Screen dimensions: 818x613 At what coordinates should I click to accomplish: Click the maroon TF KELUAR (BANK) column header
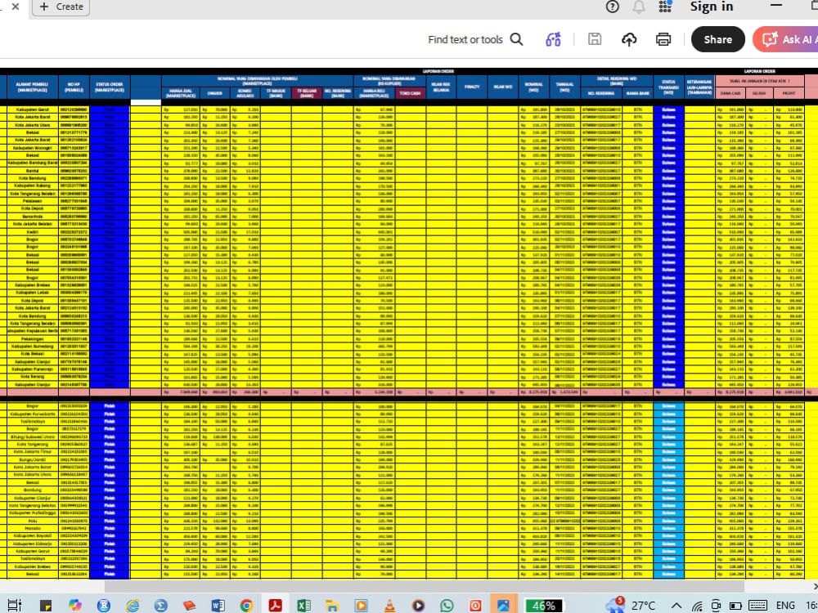[x=307, y=93]
